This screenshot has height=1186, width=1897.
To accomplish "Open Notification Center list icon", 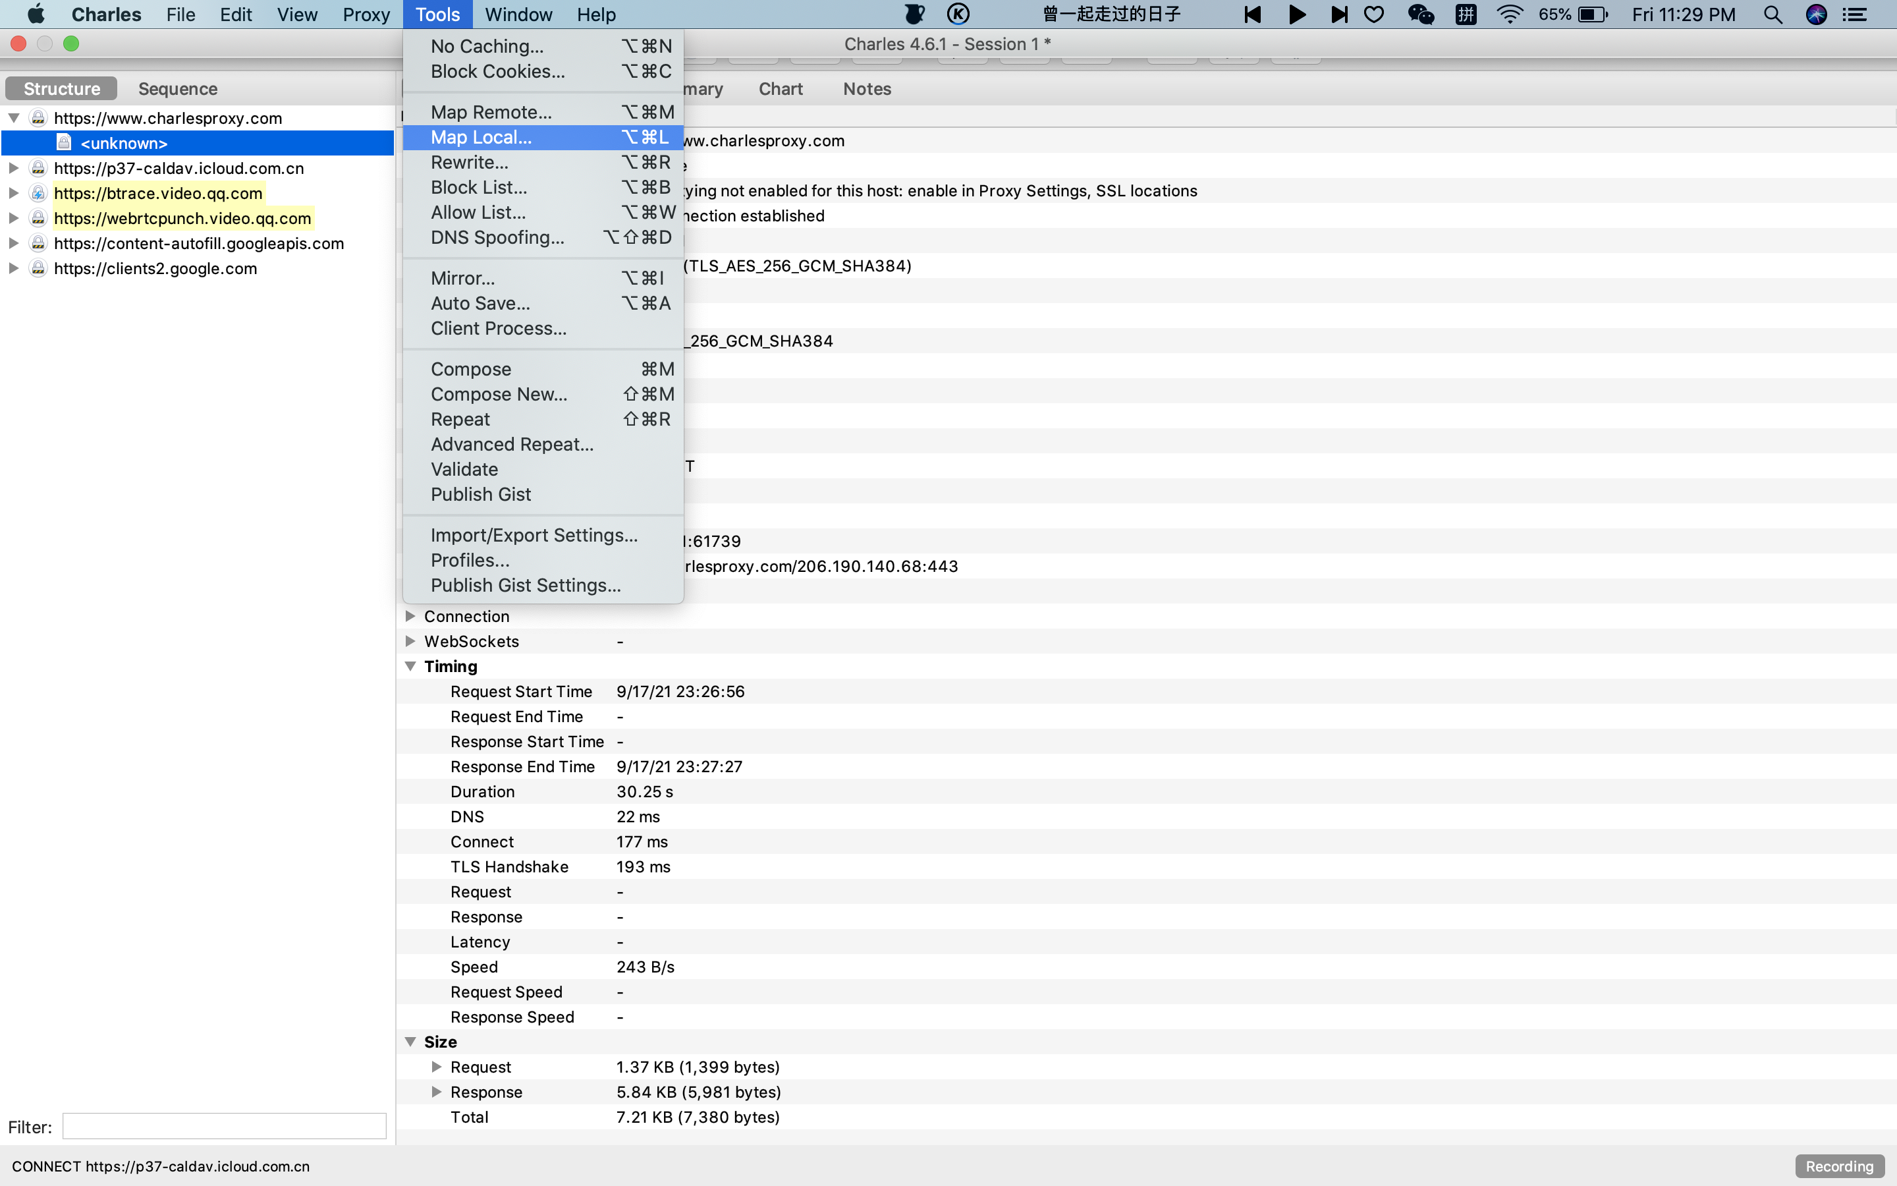I will 1855,14.
